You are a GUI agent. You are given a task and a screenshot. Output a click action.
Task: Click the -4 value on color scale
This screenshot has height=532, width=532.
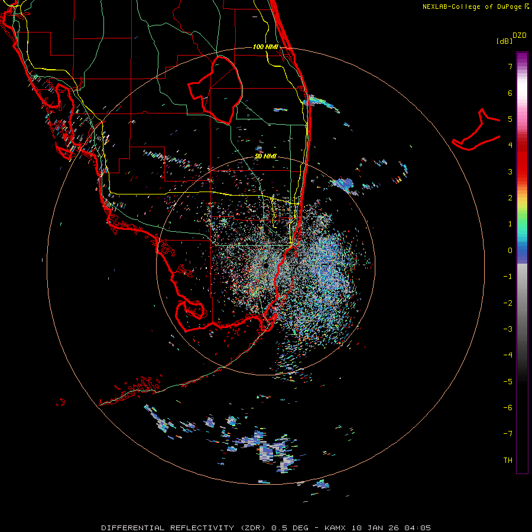(x=508, y=355)
